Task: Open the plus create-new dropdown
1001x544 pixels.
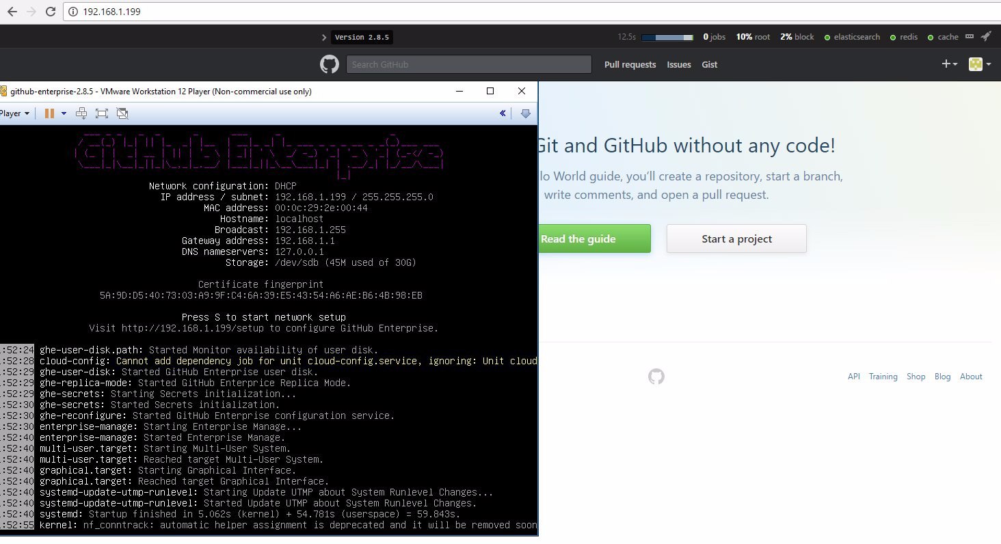Action: point(950,64)
